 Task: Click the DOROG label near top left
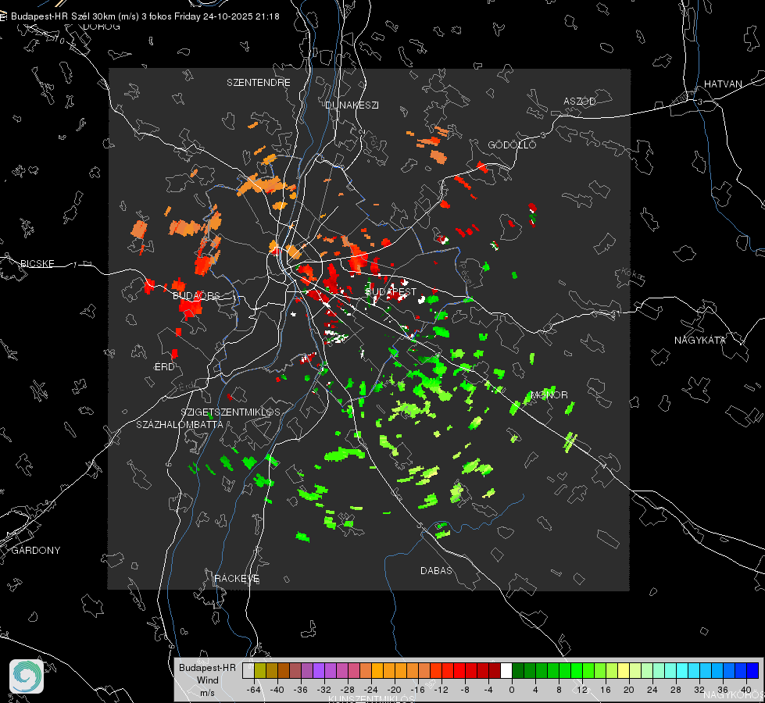(102, 27)
